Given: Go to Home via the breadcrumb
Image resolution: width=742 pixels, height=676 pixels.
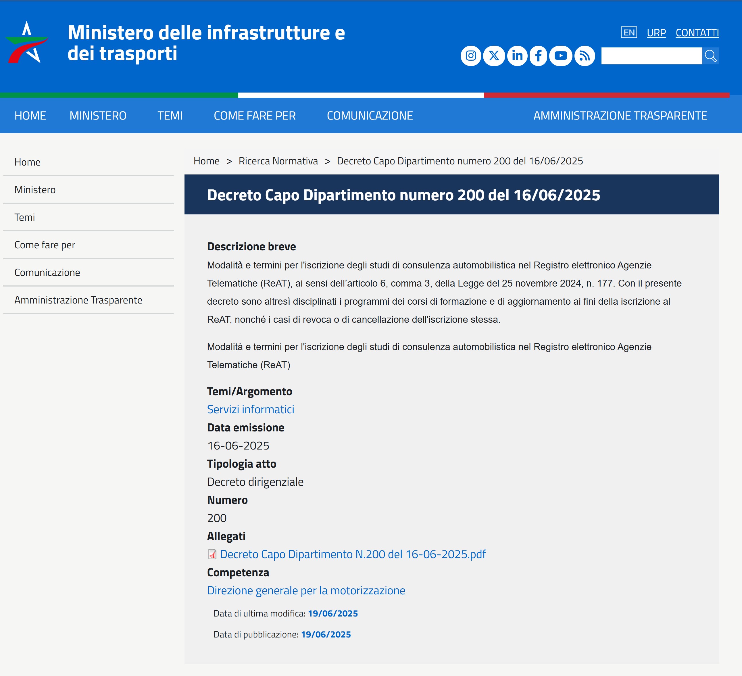Looking at the screenshot, I should [x=207, y=161].
